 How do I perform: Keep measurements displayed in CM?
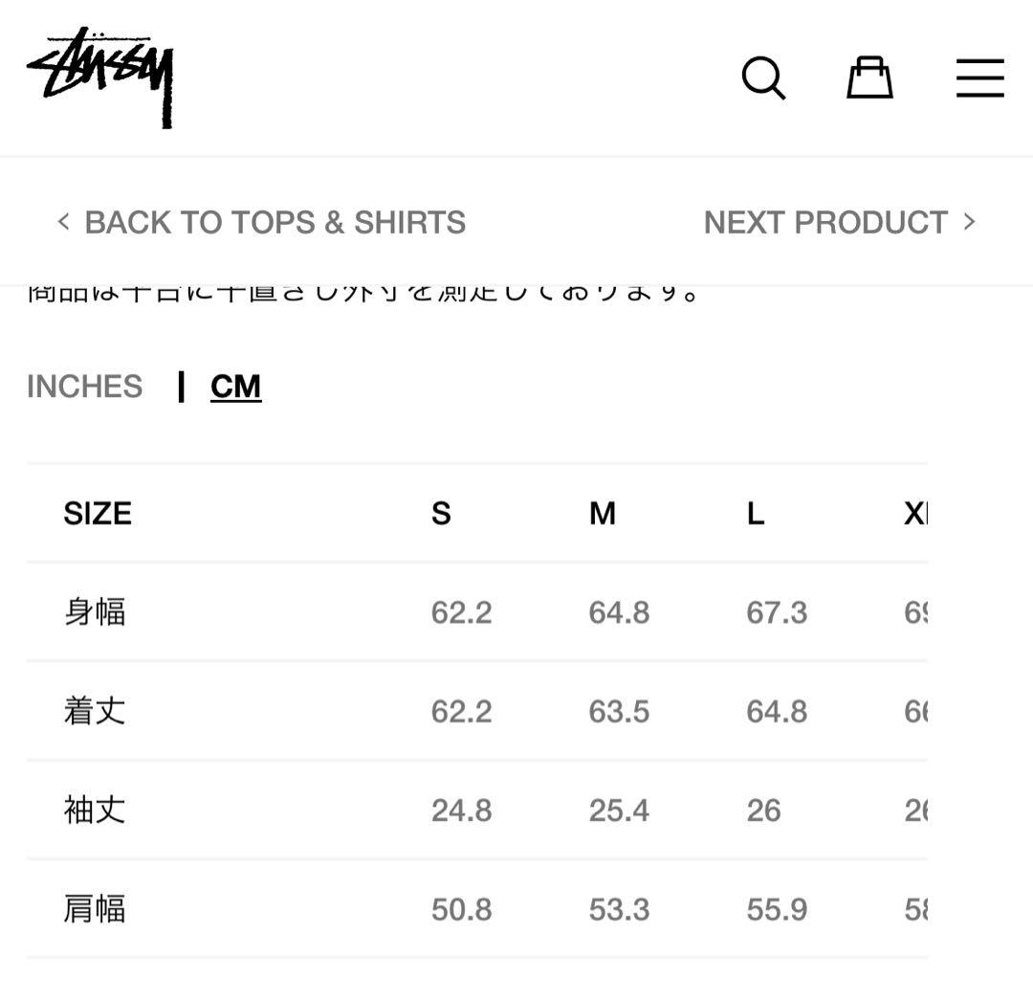[x=235, y=385]
